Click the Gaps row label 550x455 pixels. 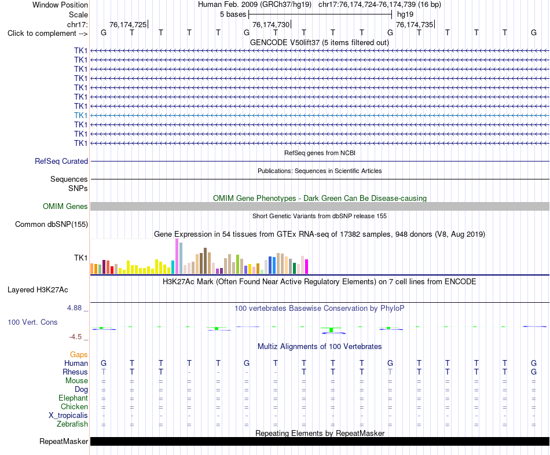point(79,355)
